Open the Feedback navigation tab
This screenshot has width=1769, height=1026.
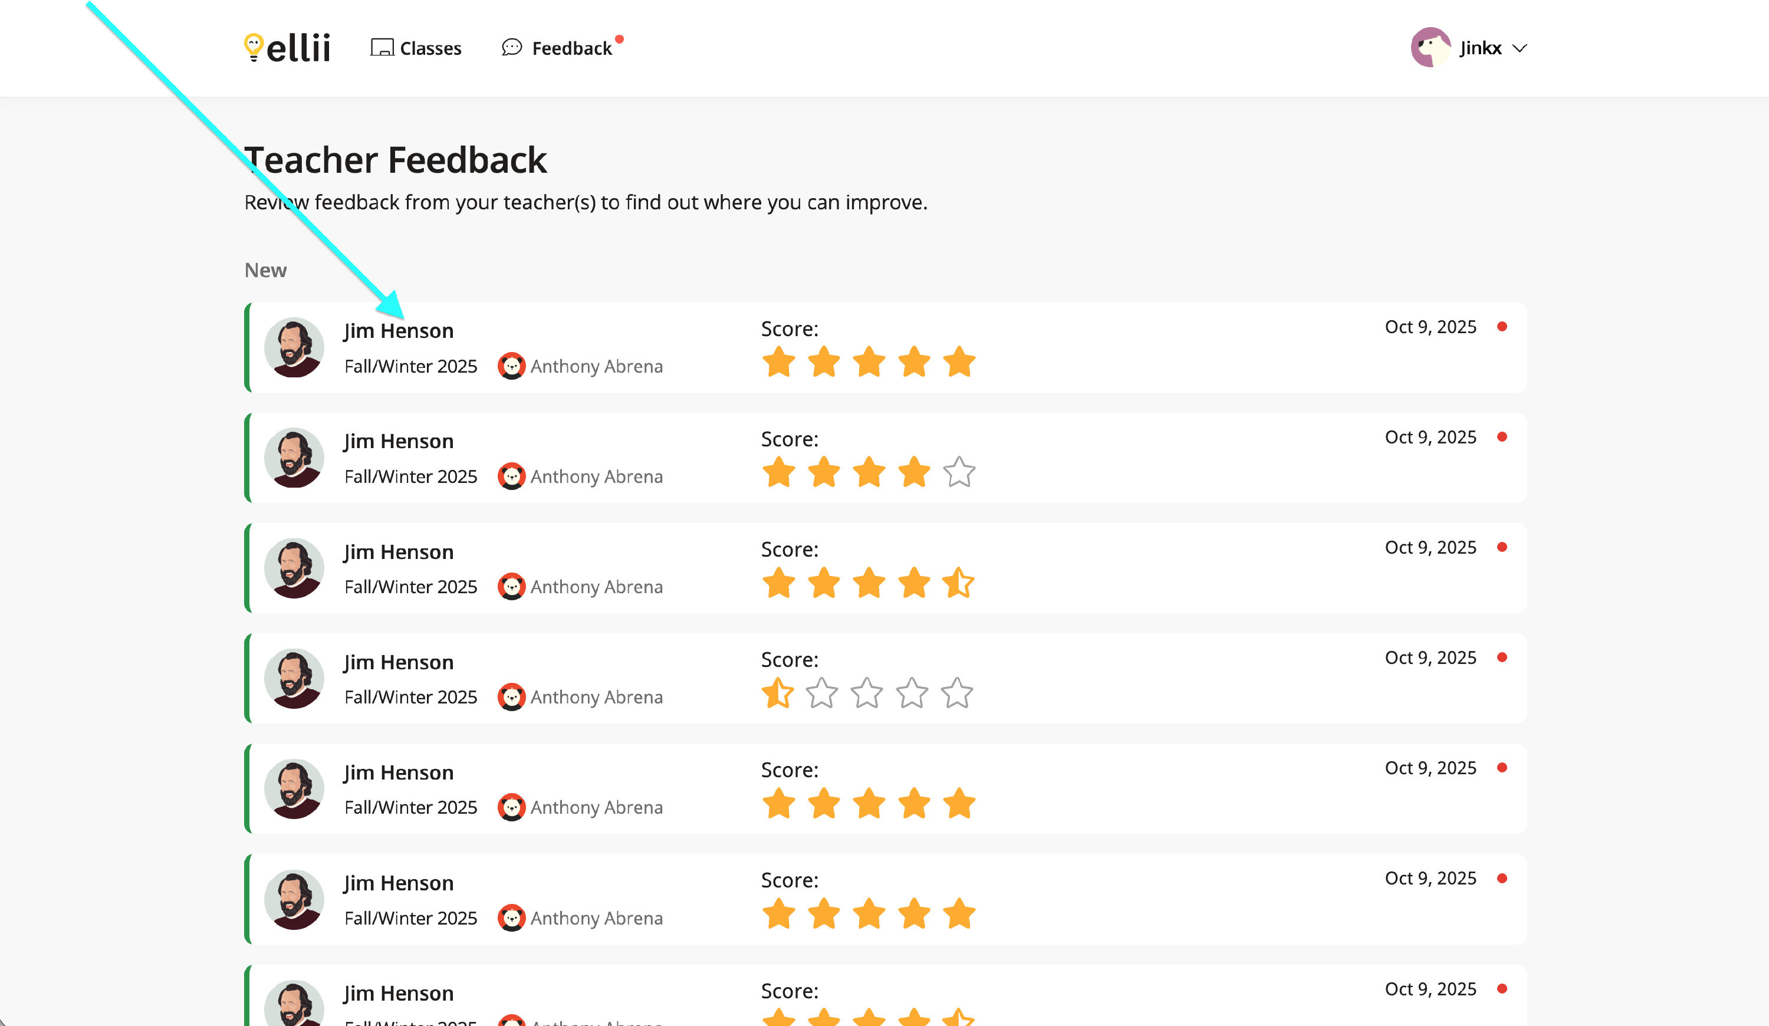(571, 48)
